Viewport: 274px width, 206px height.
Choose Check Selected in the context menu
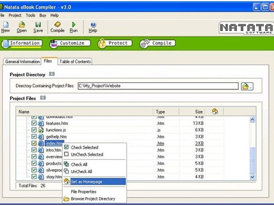pos(95,148)
